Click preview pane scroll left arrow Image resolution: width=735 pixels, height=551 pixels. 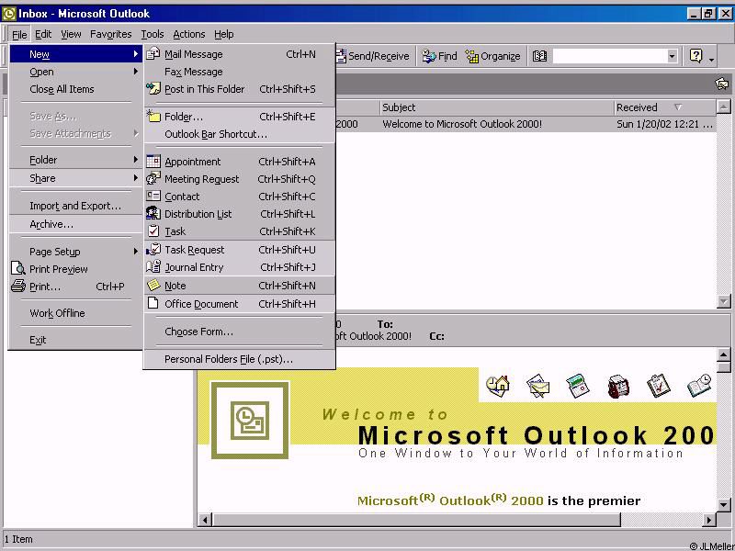click(204, 520)
